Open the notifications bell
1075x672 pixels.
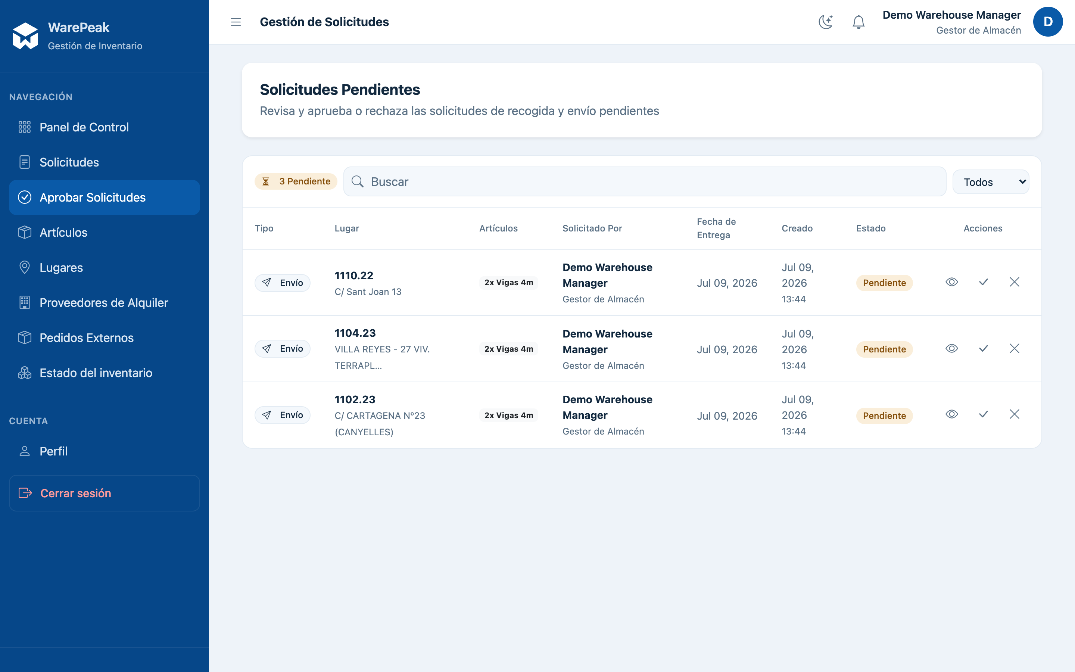(x=858, y=22)
